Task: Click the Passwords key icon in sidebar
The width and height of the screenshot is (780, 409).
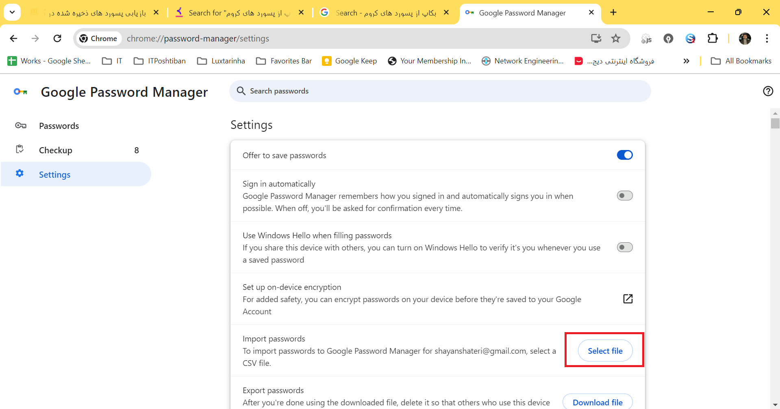Action: point(21,126)
